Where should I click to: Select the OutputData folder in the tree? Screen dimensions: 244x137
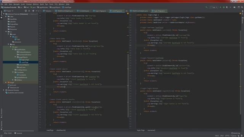point(13,24)
